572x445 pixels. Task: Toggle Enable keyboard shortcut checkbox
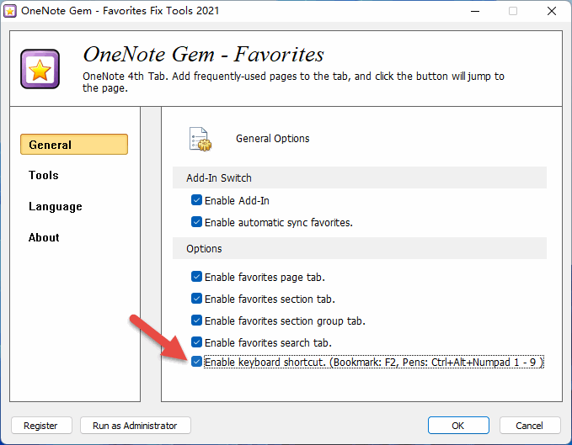click(x=196, y=362)
